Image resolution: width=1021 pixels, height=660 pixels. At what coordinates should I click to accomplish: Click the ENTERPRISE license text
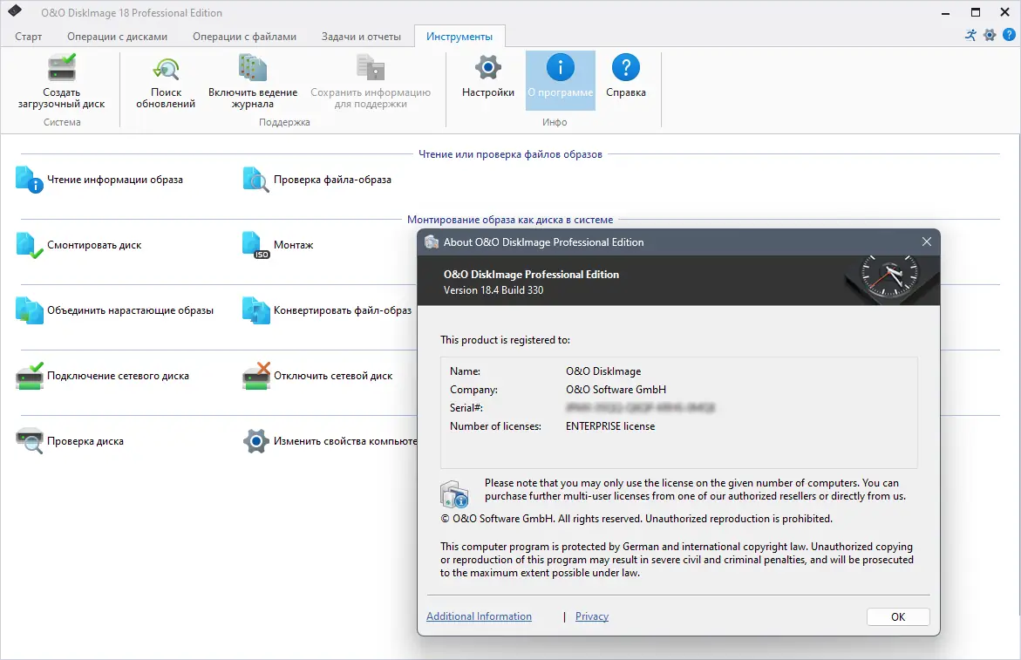(610, 426)
